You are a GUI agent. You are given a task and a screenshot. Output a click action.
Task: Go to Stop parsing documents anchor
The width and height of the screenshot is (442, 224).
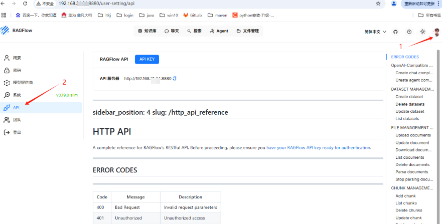414,179
